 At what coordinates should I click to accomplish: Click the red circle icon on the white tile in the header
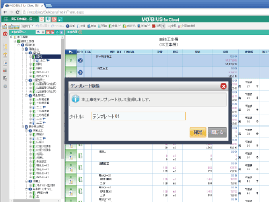(42, 19)
